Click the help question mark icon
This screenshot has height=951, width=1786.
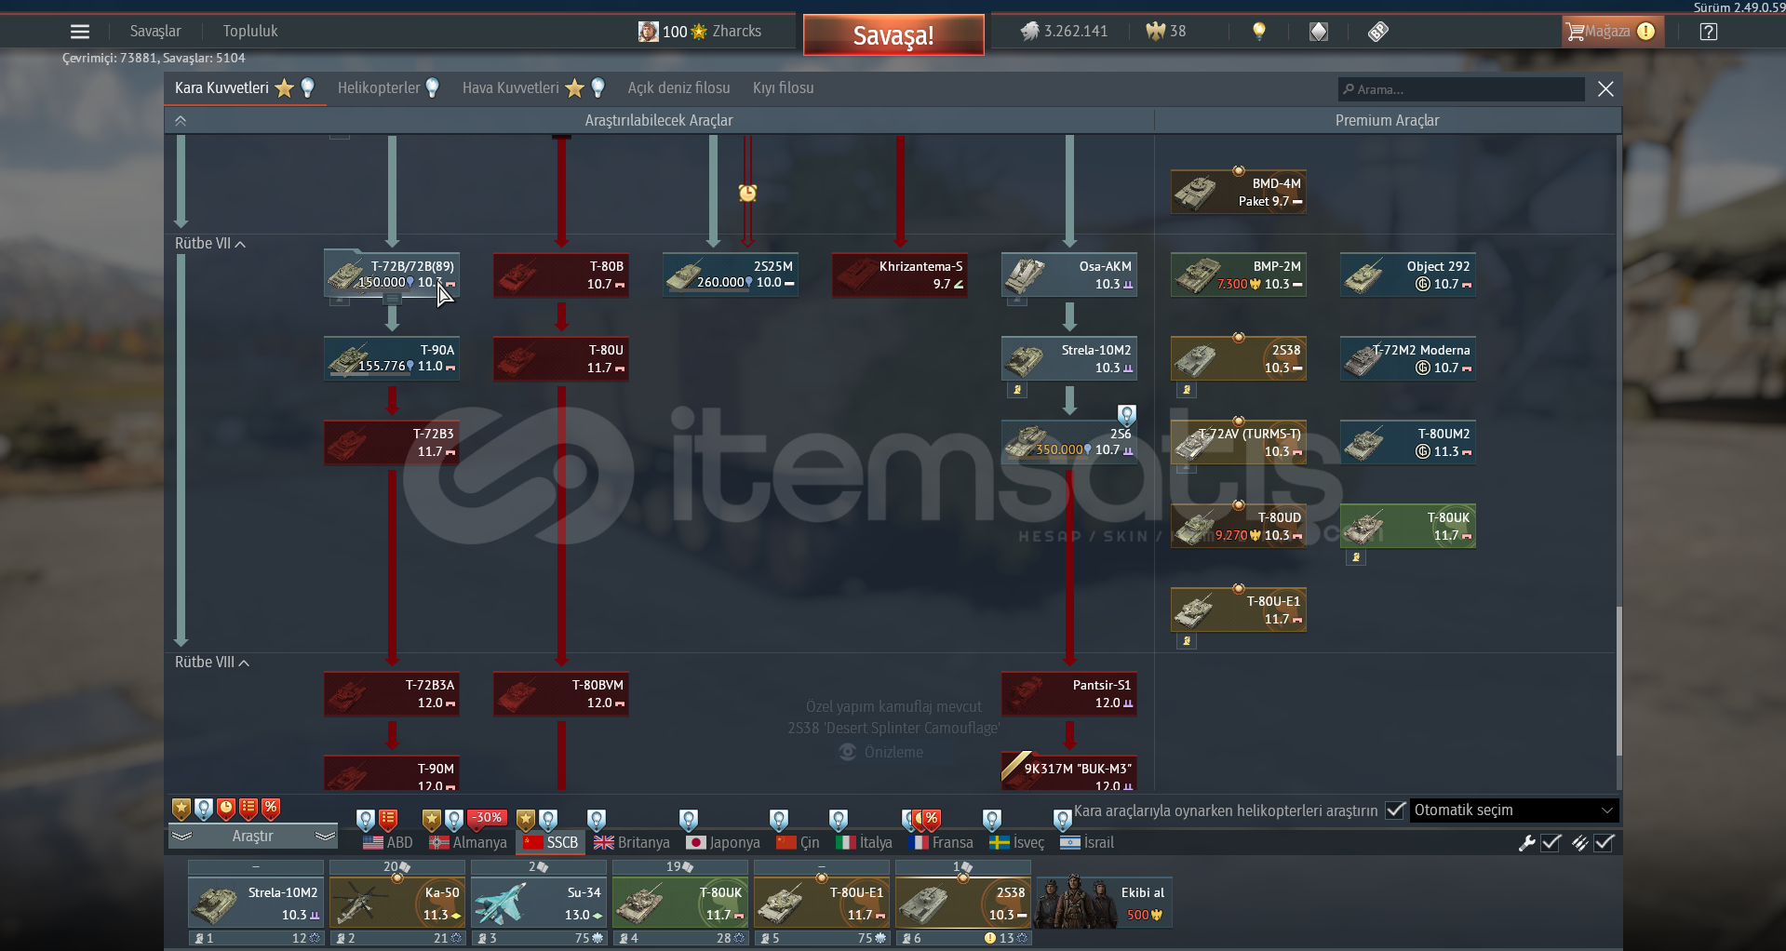[x=1708, y=32]
